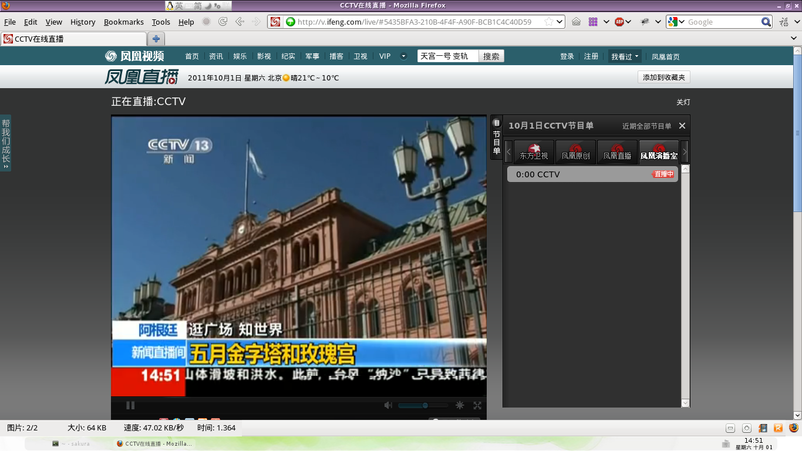Close the CCTV节目单 schedule panel
802x451 pixels.
(x=682, y=126)
